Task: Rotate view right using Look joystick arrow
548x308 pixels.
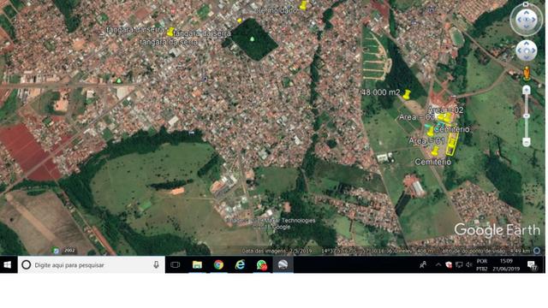Action: (x=534, y=20)
